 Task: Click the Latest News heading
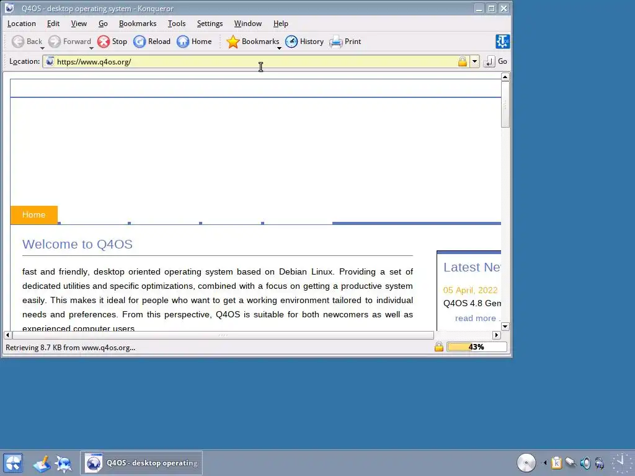click(x=472, y=267)
